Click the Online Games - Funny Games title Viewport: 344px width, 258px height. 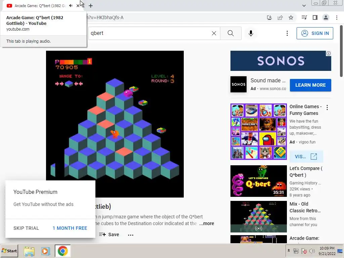306,110
